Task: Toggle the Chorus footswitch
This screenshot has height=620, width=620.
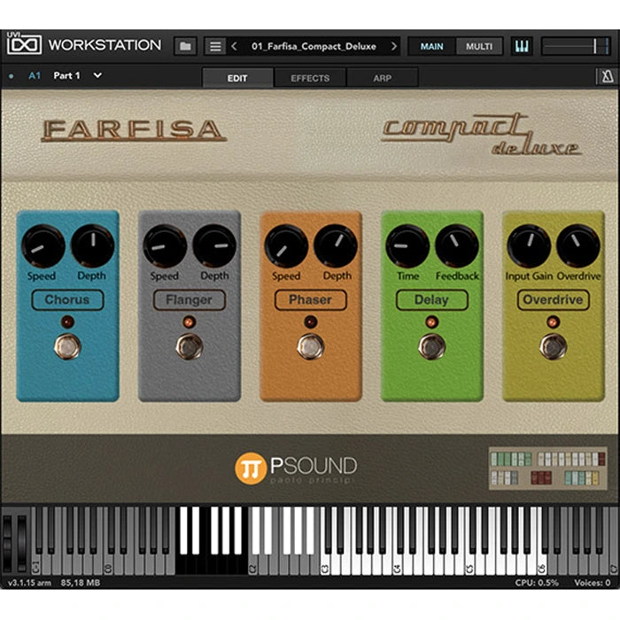Action: click(67, 346)
